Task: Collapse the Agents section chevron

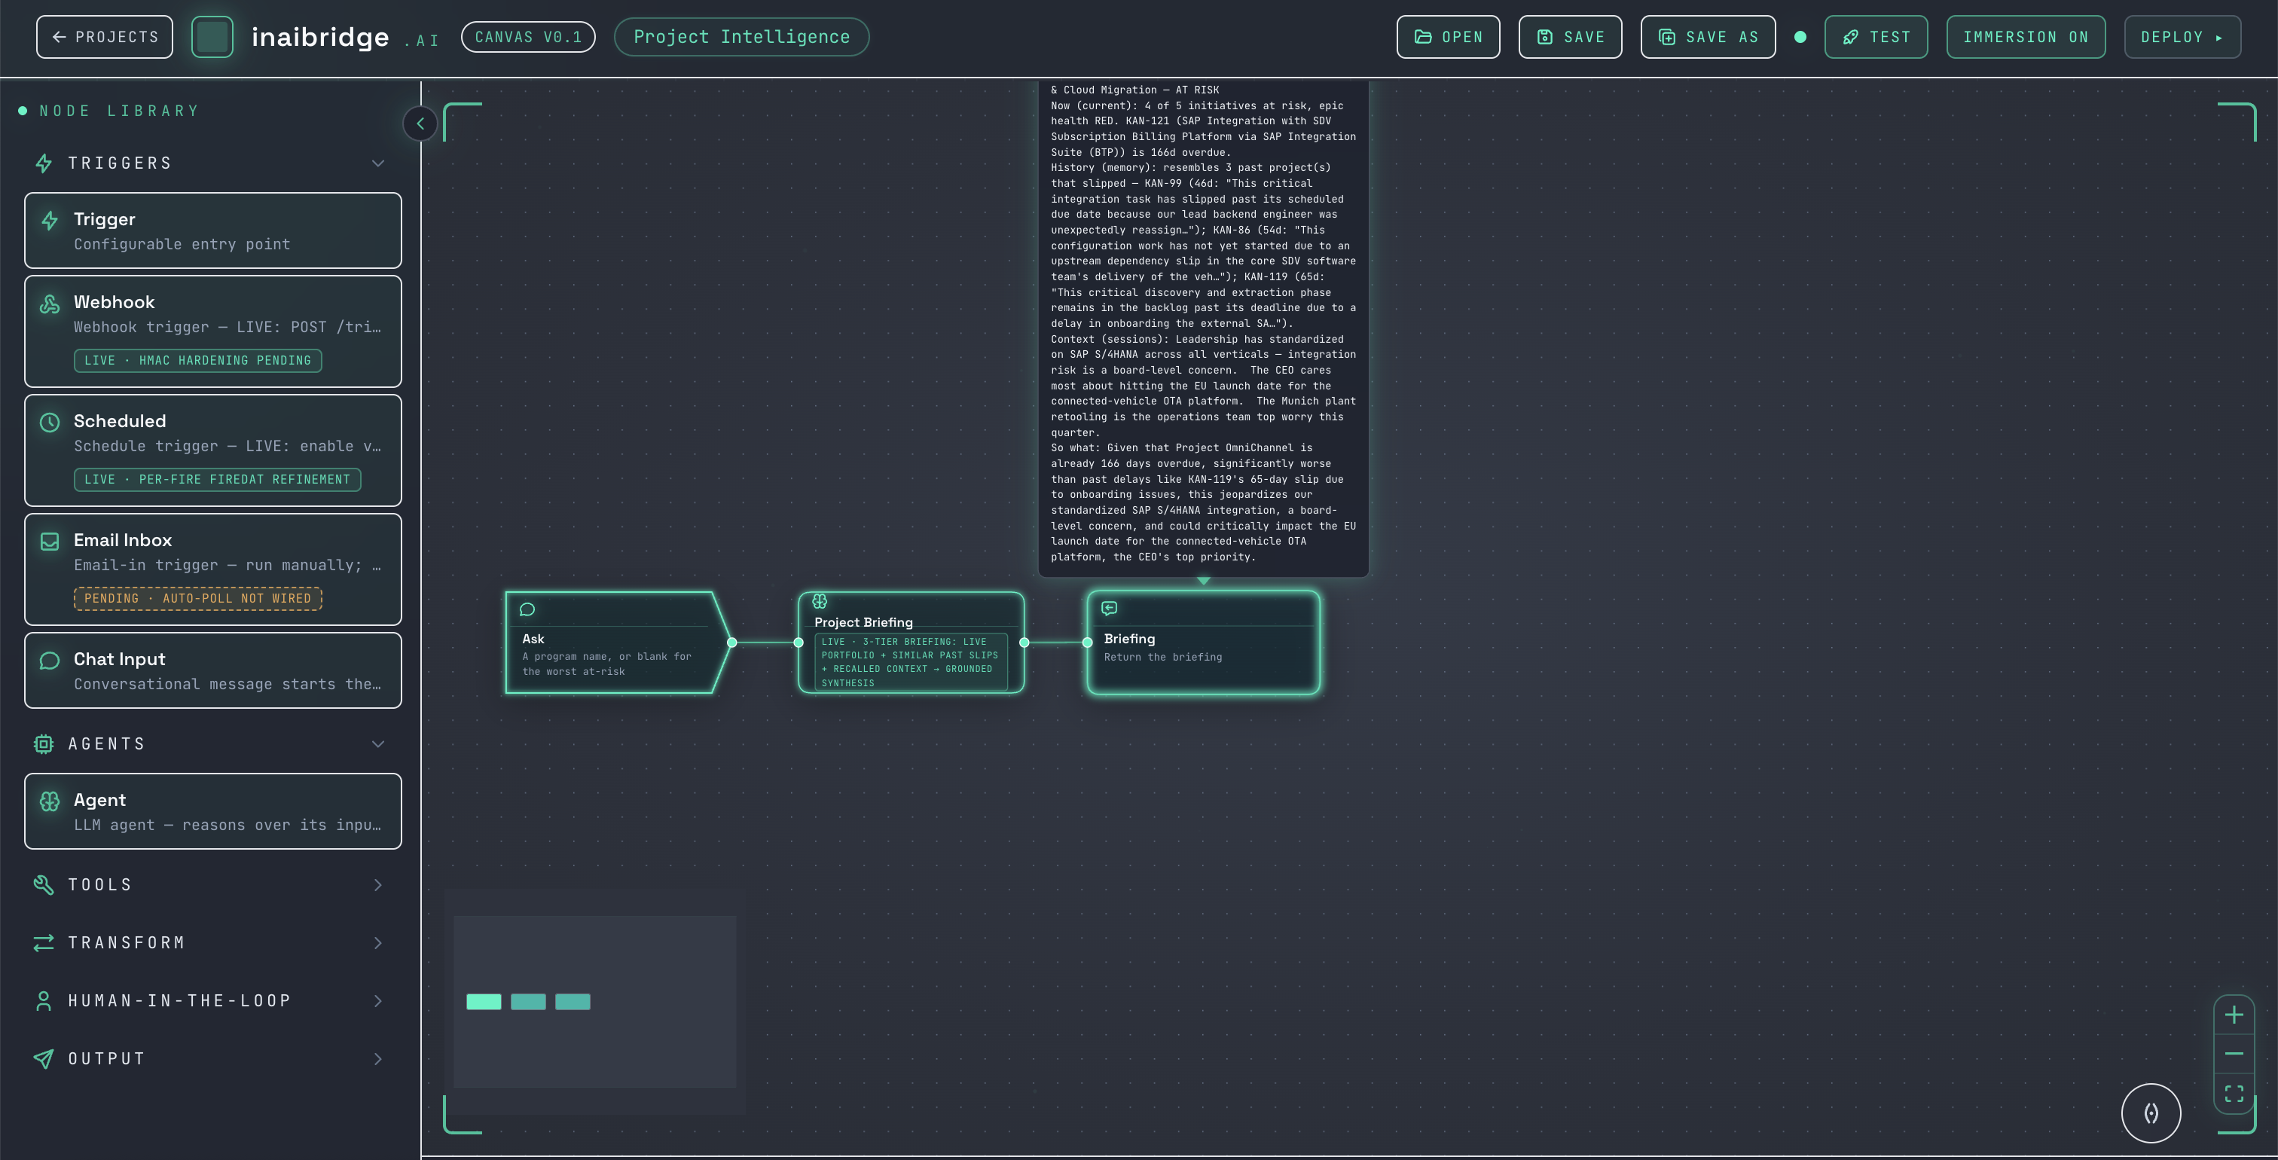Action: coord(377,744)
